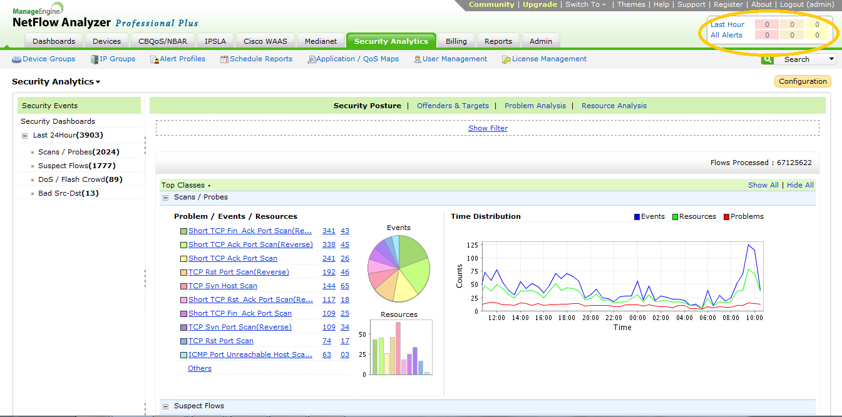Screen dimensions: 842x417
Task: Click the Events pie chart
Action: point(399,269)
